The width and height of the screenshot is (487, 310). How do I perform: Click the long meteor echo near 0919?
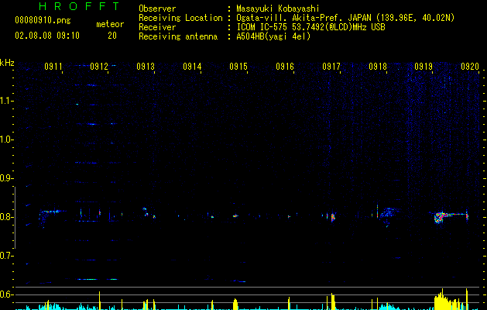[451, 216]
